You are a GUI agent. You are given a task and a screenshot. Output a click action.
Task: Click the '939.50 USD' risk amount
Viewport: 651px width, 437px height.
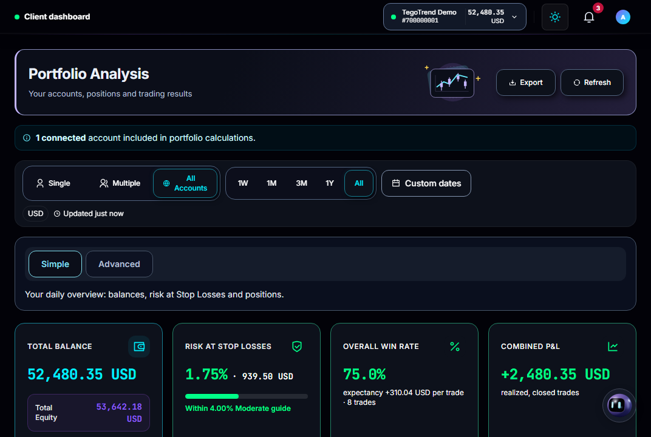267,376
